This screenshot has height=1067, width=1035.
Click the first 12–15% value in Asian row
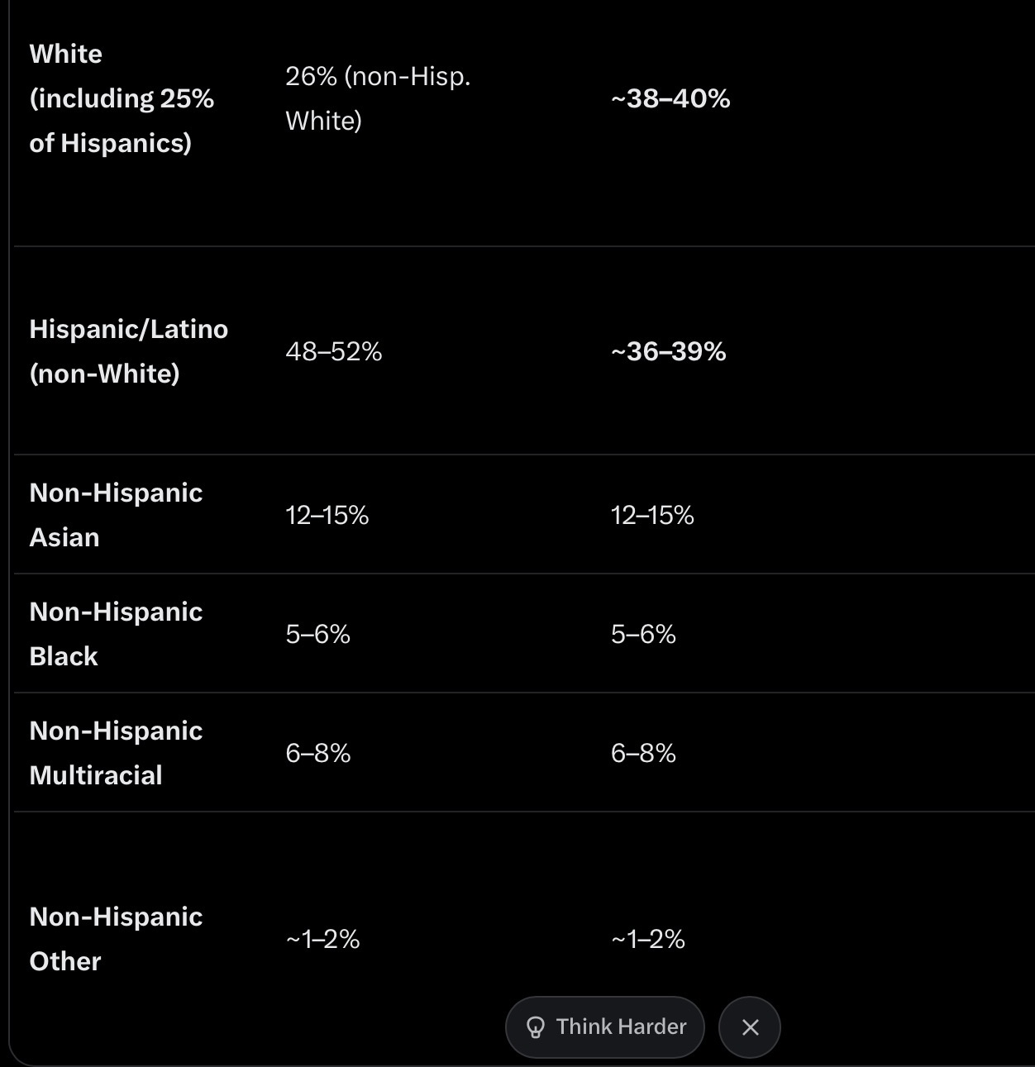click(x=327, y=516)
